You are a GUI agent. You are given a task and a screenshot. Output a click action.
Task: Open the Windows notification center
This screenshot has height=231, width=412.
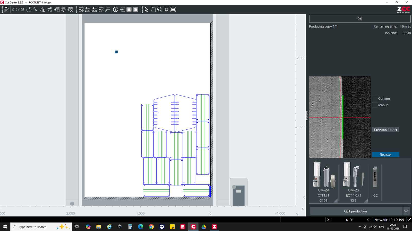coord(405,227)
